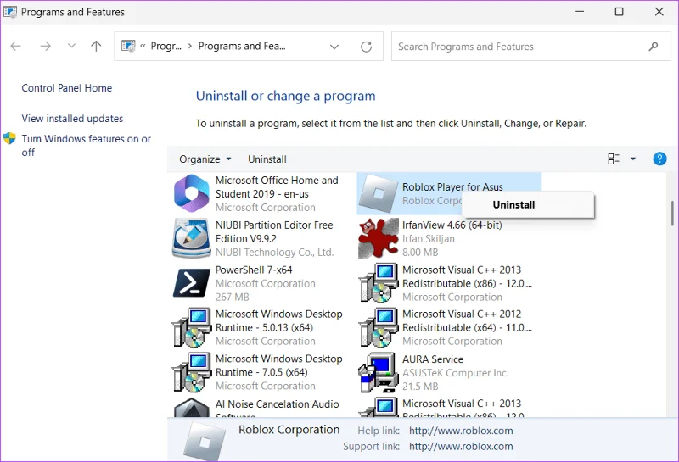Select Microsoft Windows Desktop Runtime 5.0.13 text
679x462 pixels.
coord(279,320)
